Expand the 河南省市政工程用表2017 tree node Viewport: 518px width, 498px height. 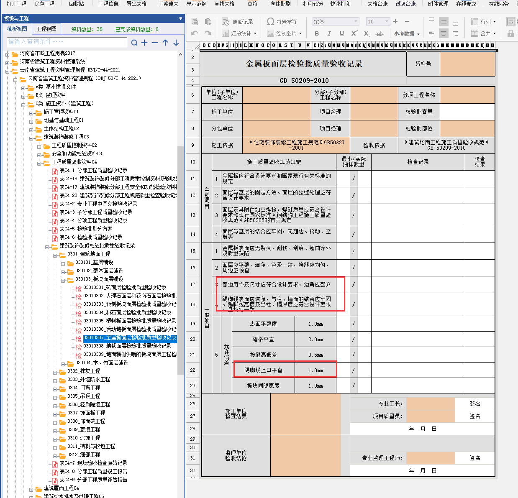[7, 54]
